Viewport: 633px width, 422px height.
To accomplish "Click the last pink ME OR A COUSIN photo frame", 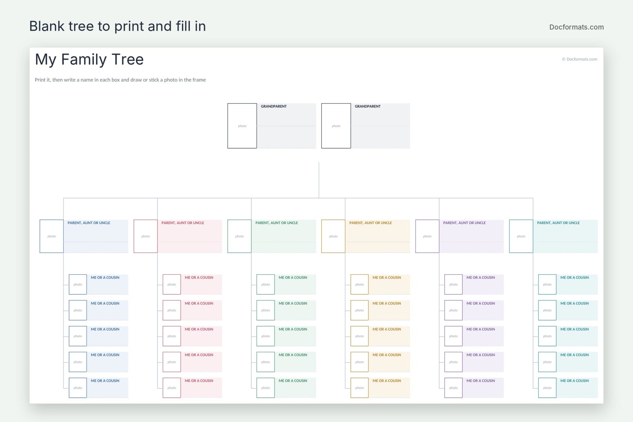I will tap(172, 388).
